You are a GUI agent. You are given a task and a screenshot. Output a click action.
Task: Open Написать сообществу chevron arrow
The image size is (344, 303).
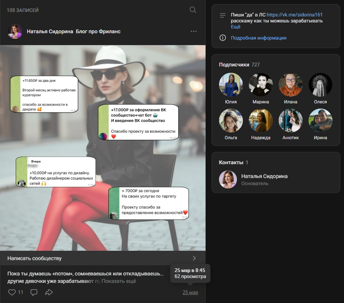[x=194, y=258]
